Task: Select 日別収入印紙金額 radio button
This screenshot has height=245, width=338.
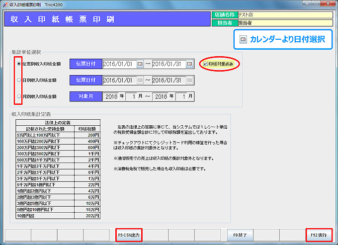Action: [19, 80]
